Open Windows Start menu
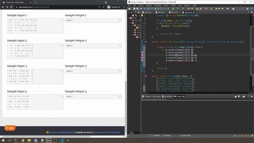This screenshot has width=254, height=143. pyautogui.click(x=3, y=140)
